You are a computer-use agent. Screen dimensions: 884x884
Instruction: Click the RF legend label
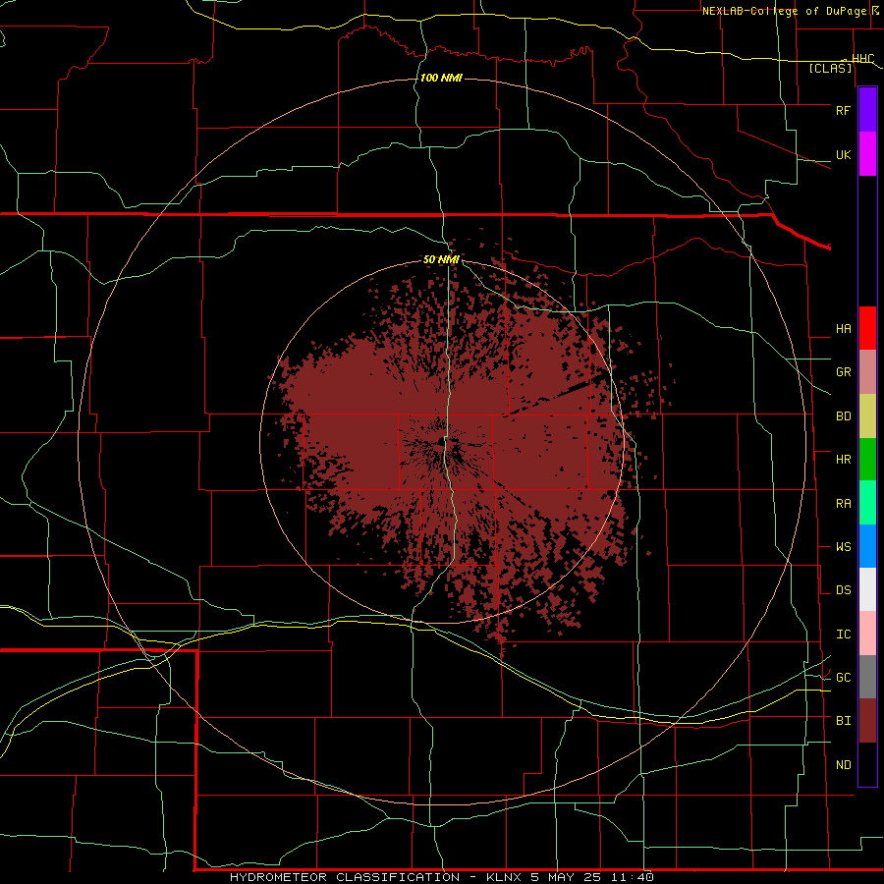[843, 110]
